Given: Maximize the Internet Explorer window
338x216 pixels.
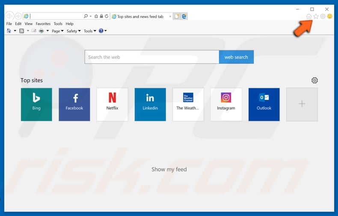Looking at the screenshot, I should (312, 9).
